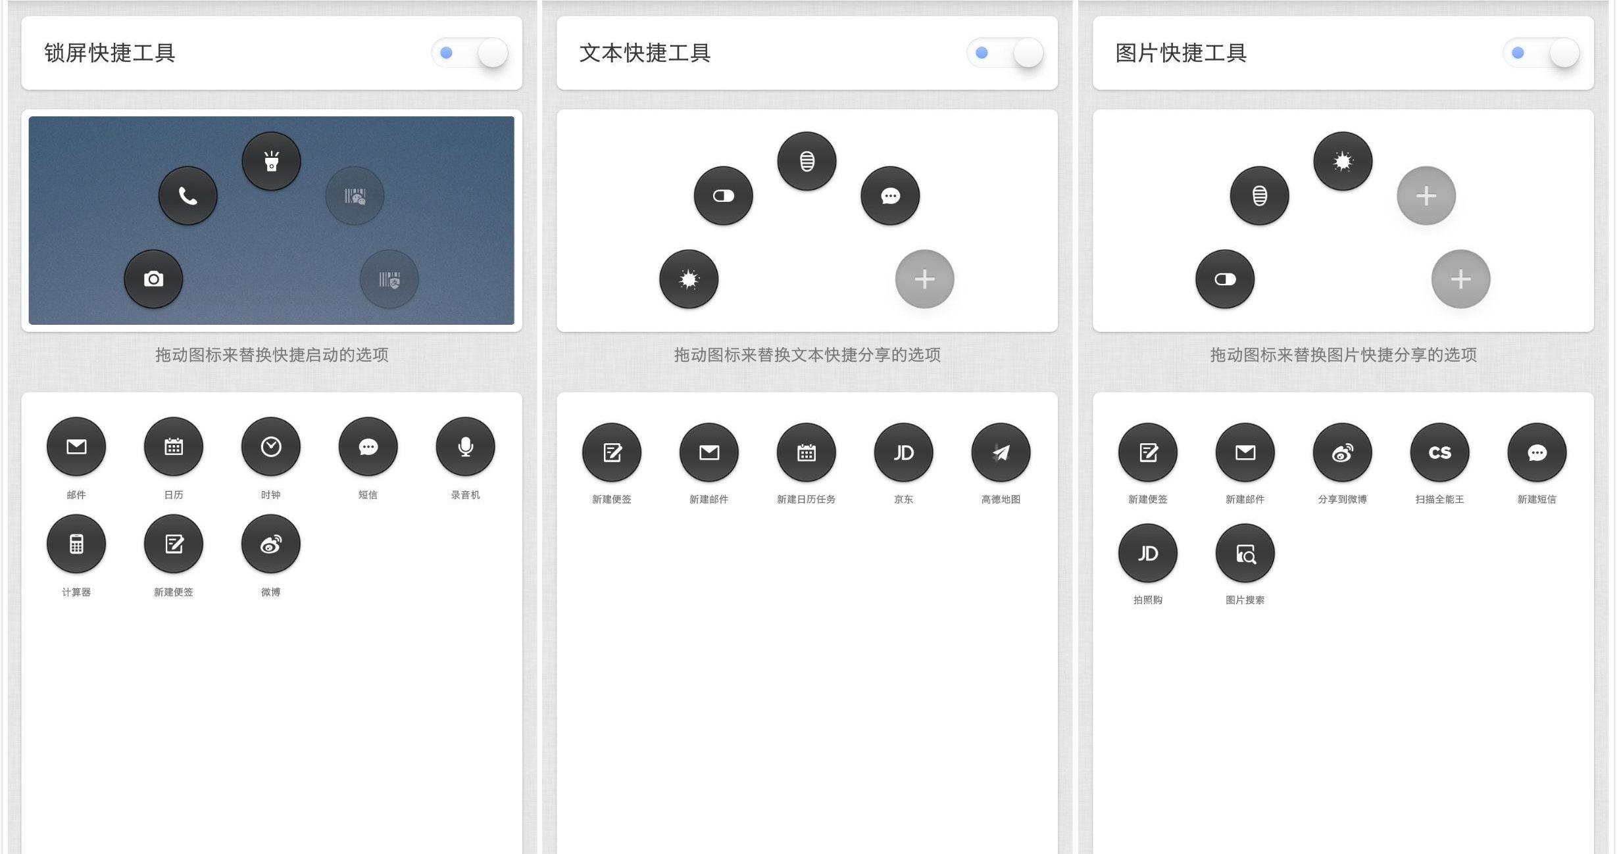1617x854 pixels.
Task: Click the 图片搜索 label text
Action: point(1245,600)
